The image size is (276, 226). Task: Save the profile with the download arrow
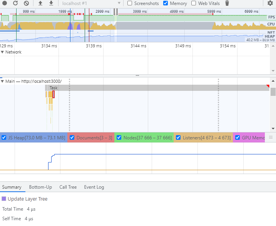[x=51, y=3]
